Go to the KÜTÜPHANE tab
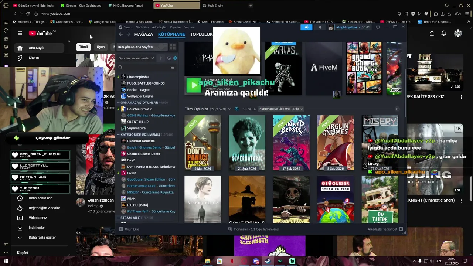Image resolution: width=473 pixels, height=266 pixels. (171, 34)
